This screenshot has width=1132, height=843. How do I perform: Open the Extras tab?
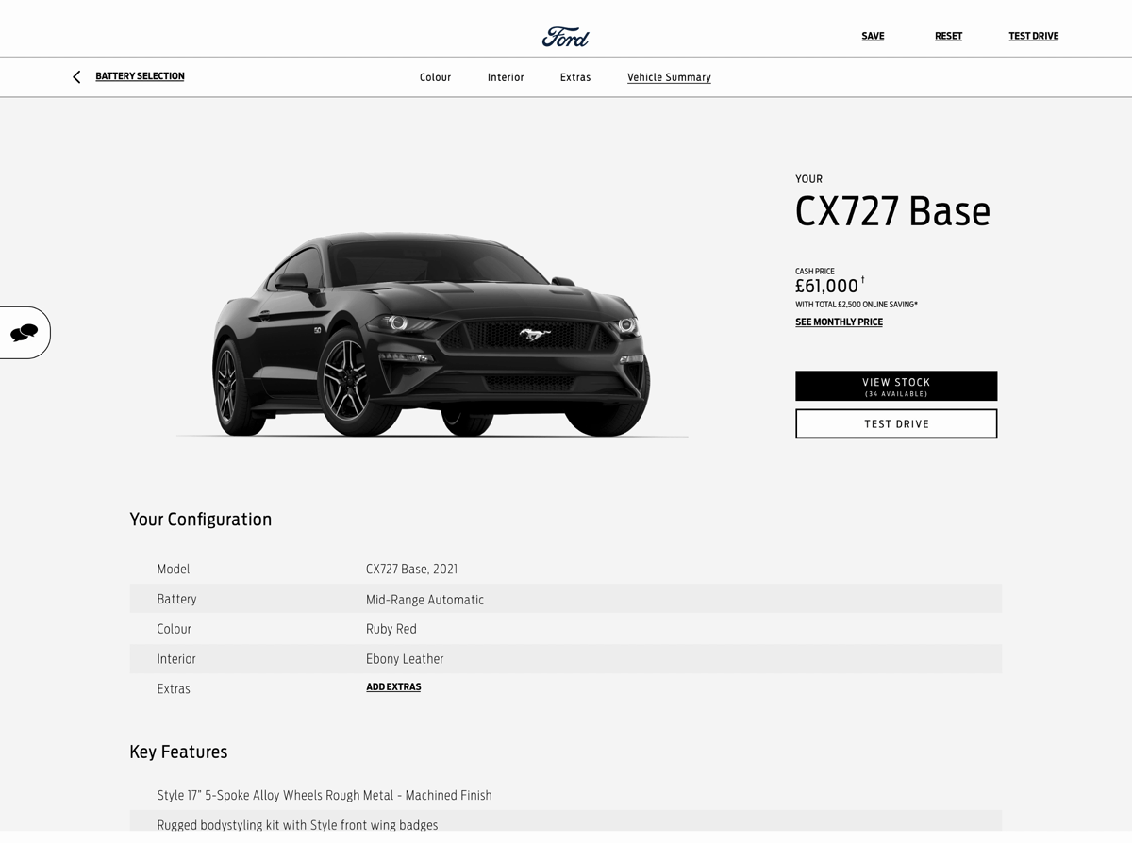[x=575, y=77]
